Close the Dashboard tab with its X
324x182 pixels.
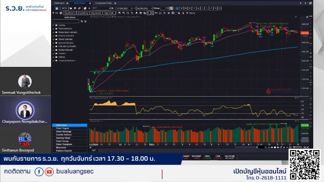pos(67,3)
